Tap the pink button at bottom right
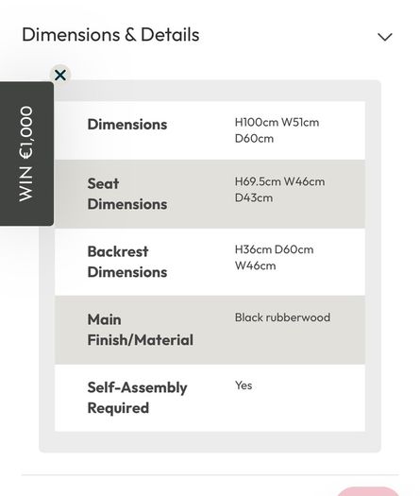This screenshot has width=420, height=496. click(x=367, y=491)
